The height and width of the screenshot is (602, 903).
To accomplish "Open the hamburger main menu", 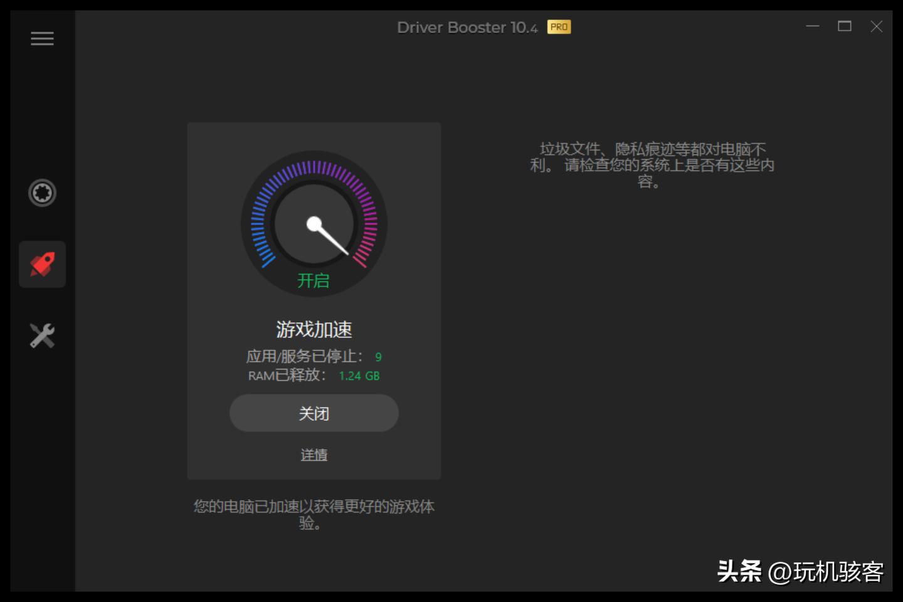I will [x=42, y=38].
